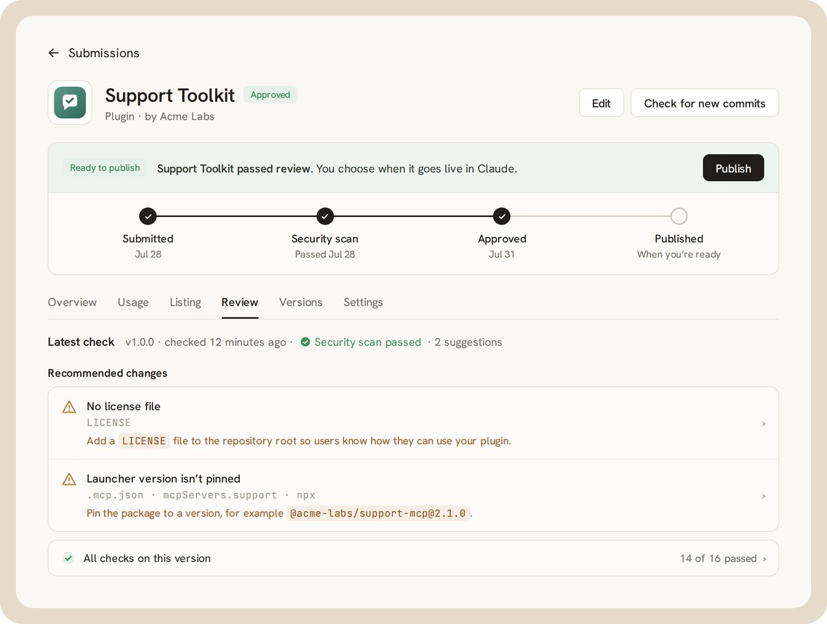Click the Edit button
Image resolution: width=827 pixels, height=624 pixels.
point(601,103)
